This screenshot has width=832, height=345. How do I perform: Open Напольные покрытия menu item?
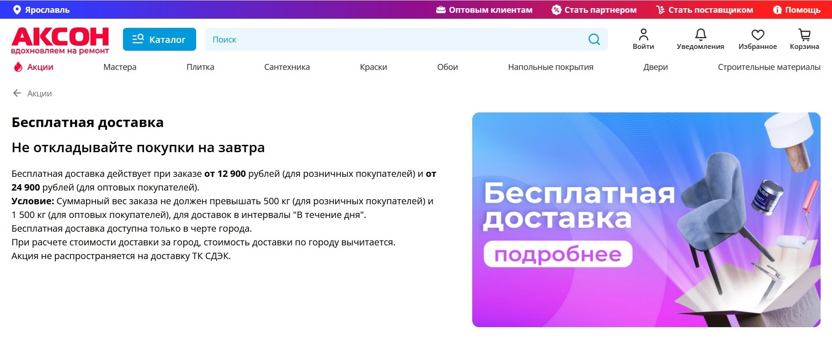550,67
